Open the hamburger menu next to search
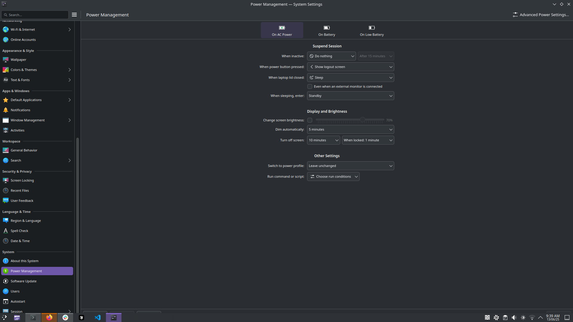This screenshot has height=322, width=573. pos(74,15)
